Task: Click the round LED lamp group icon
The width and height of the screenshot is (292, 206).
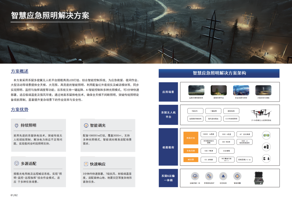Action: click(x=266, y=135)
